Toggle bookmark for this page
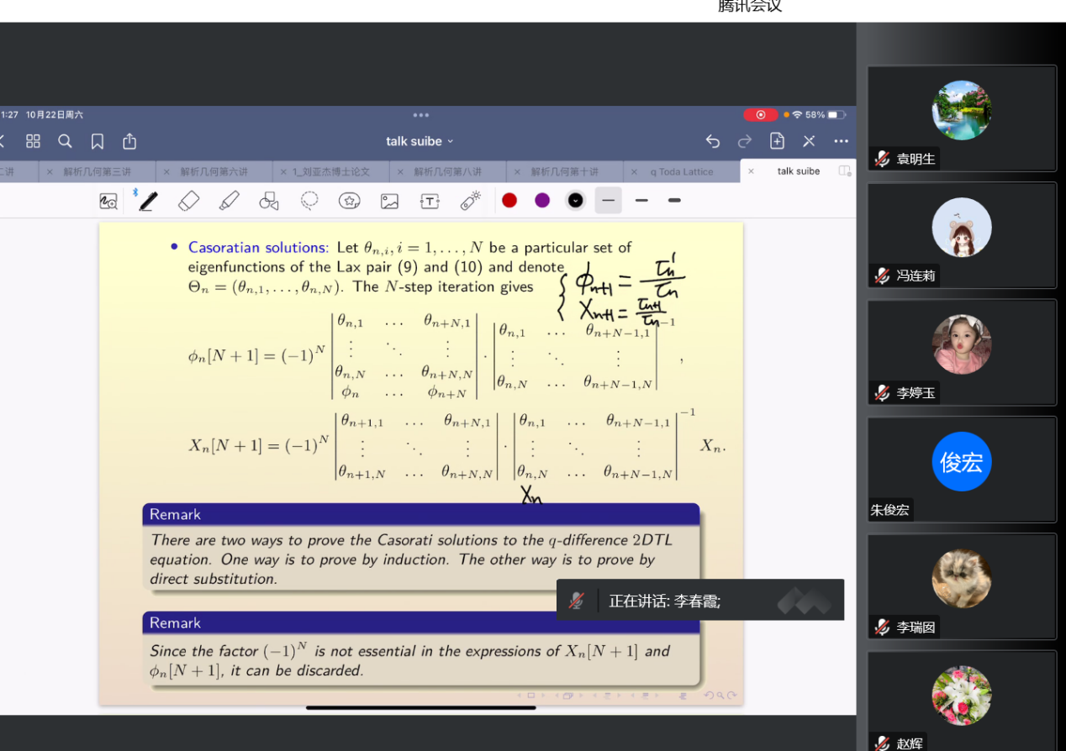 coord(98,141)
